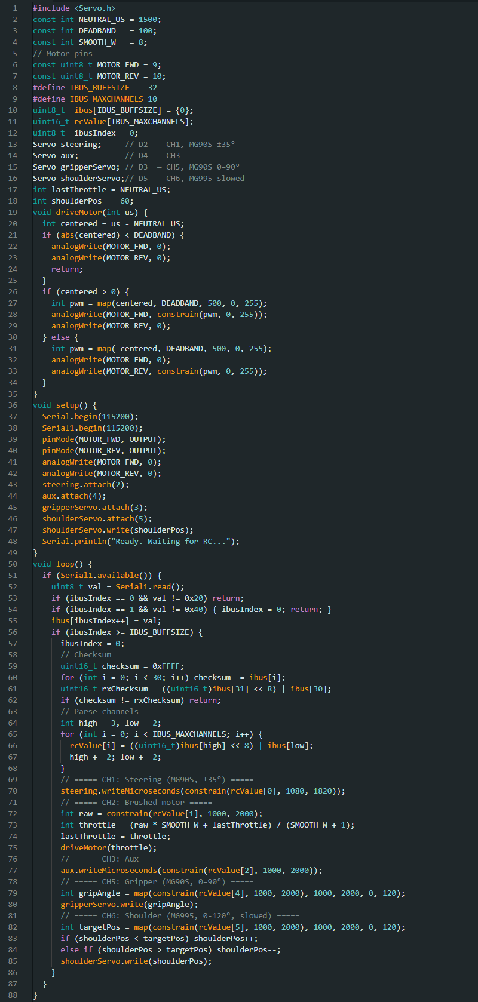Click the 'if (centered > 0)' condition

pyautogui.click(x=85, y=292)
